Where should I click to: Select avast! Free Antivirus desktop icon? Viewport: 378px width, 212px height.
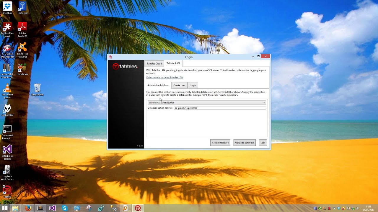point(22,50)
